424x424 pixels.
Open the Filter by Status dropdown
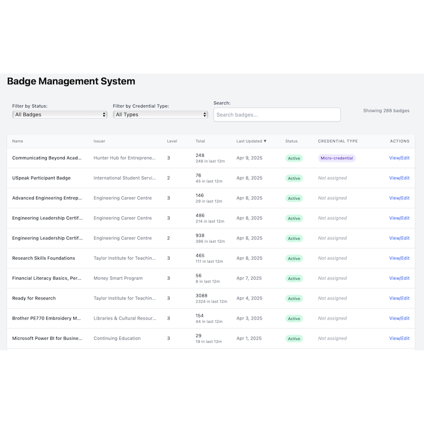[59, 114]
